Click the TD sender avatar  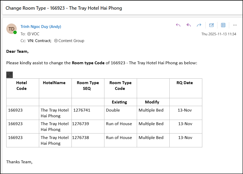point(11,29)
